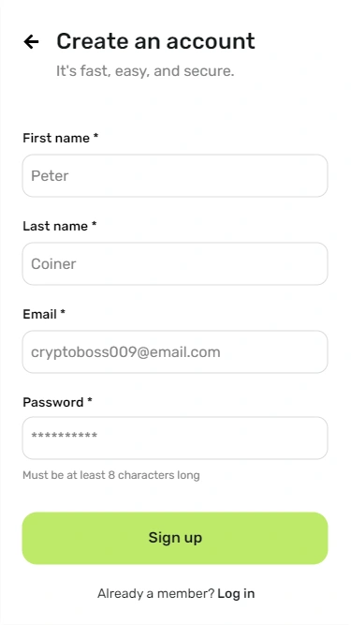This screenshot has width=351, height=625.
Task: Click the 'It's fast, easy, and secure.' subtitle
Action: 145,71
